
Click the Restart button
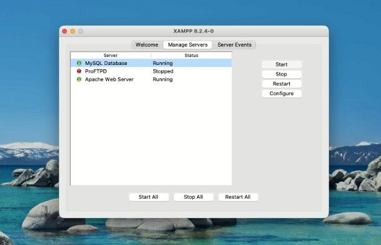(x=282, y=84)
